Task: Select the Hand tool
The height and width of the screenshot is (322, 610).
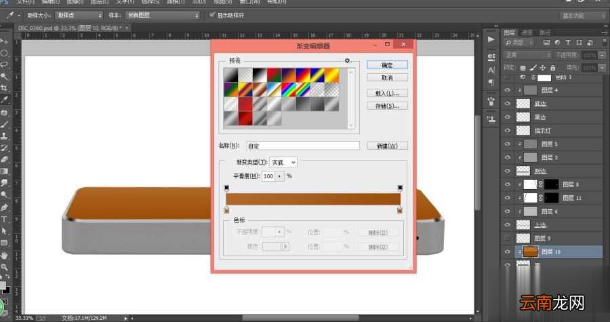Action: point(4,256)
